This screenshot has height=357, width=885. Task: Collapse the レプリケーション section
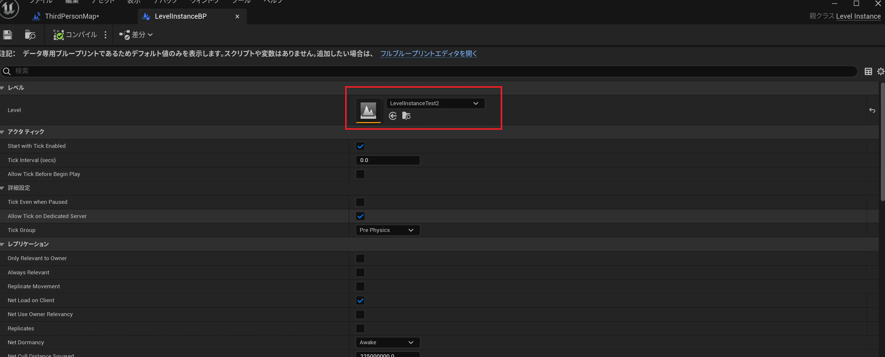tap(2, 244)
